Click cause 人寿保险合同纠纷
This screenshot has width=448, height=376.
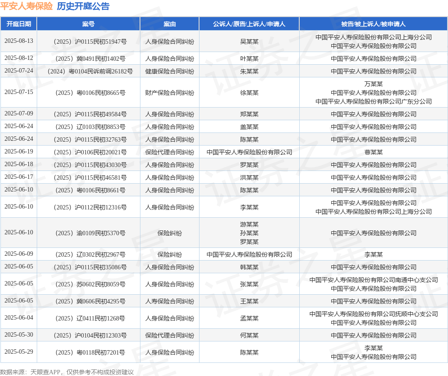(169, 302)
